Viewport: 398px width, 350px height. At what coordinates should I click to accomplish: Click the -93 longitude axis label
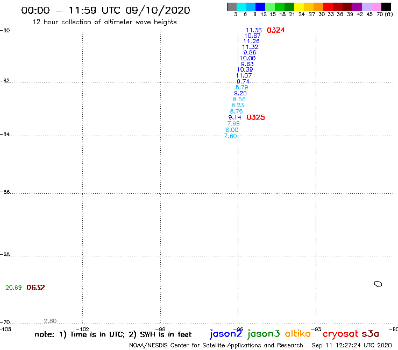click(x=316, y=330)
